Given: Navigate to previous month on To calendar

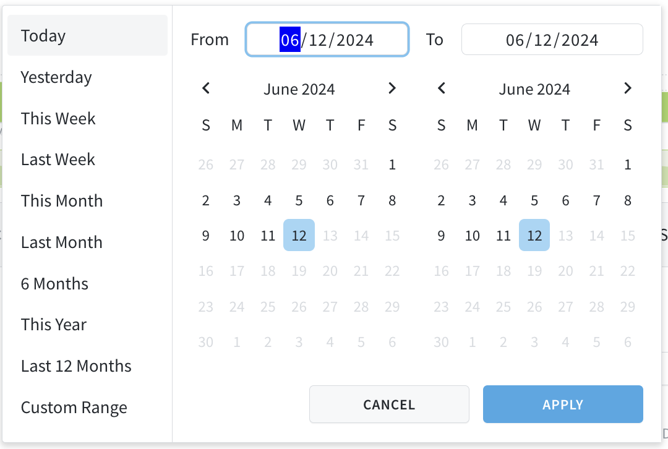Looking at the screenshot, I should click(441, 88).
